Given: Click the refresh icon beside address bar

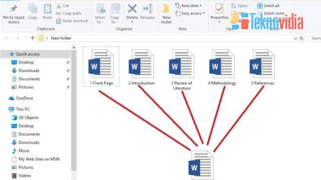Looking at the screenshot, I should pos(301,38).
